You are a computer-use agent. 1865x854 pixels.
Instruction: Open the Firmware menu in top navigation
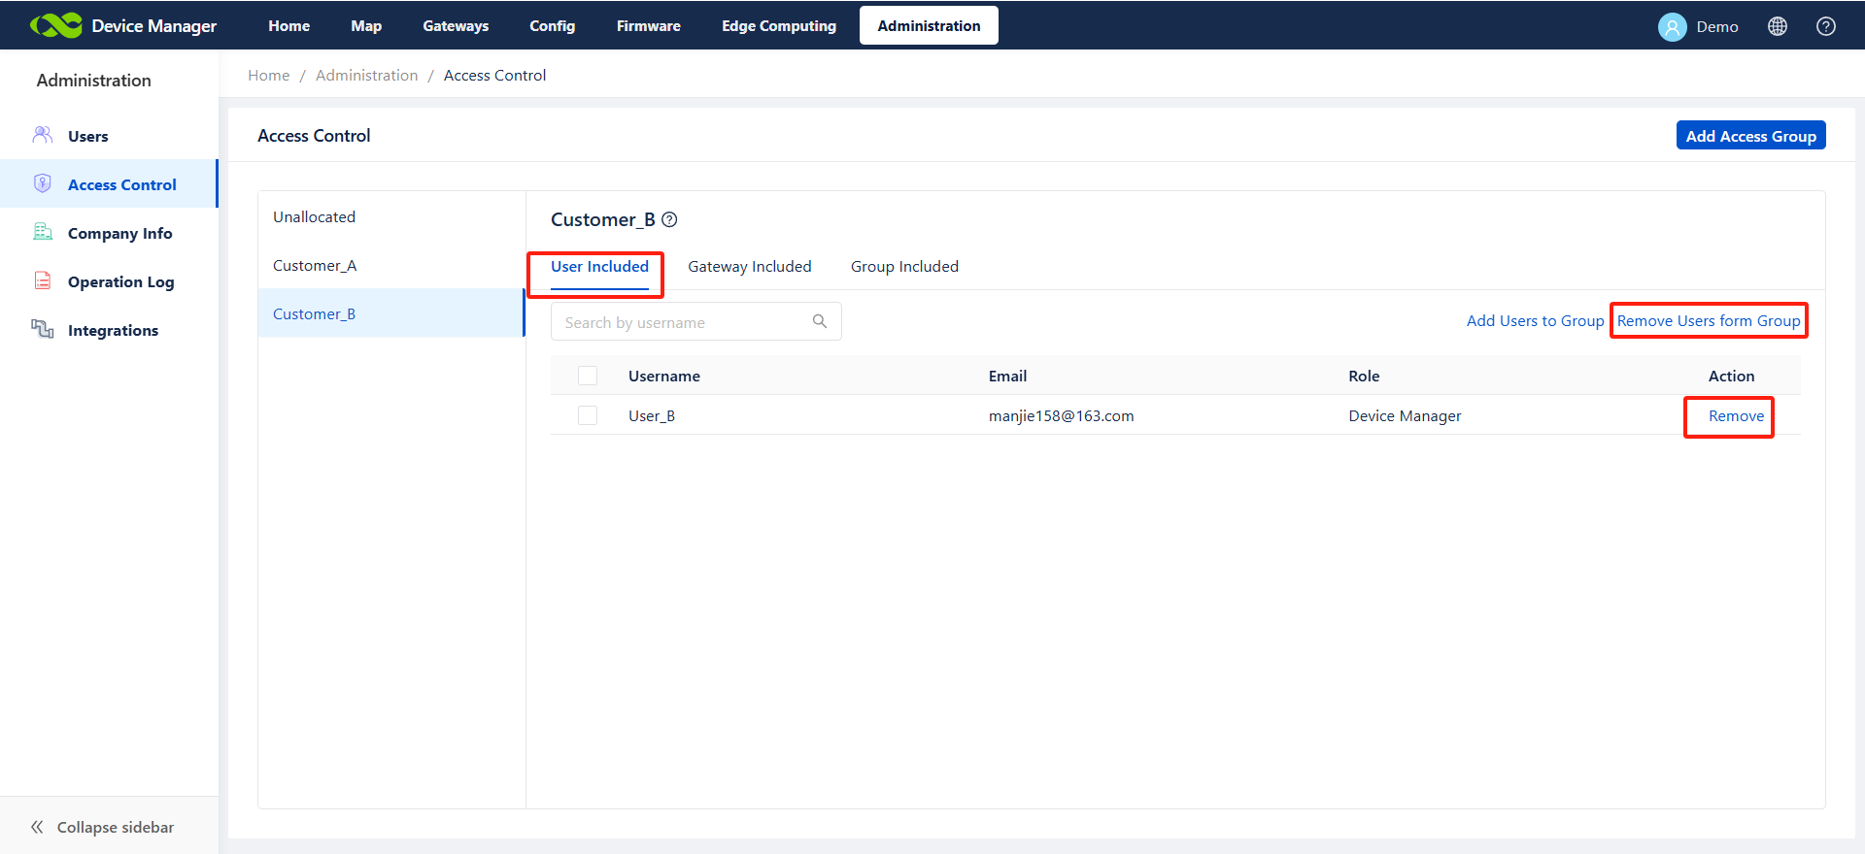[648, 26]
